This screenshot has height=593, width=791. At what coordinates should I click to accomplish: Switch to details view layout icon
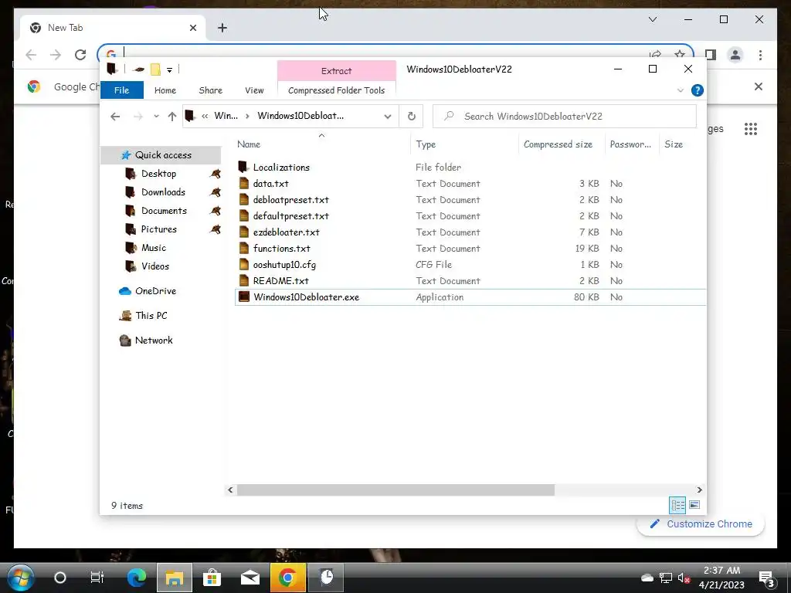click(677, 505)
